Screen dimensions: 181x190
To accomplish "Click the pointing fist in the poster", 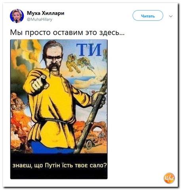I will [39, 83].
